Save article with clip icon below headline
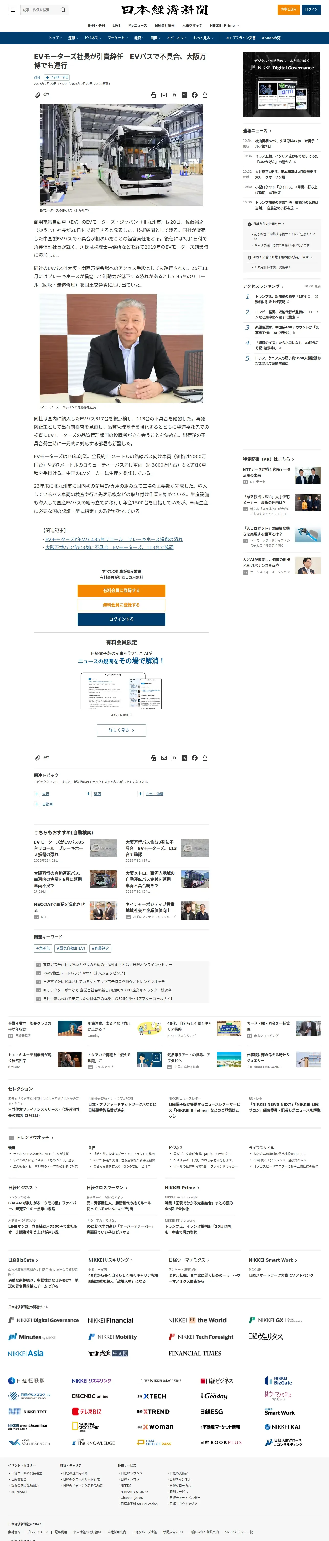The width and height of the screenshot is (329, 1541). point(38,95)
